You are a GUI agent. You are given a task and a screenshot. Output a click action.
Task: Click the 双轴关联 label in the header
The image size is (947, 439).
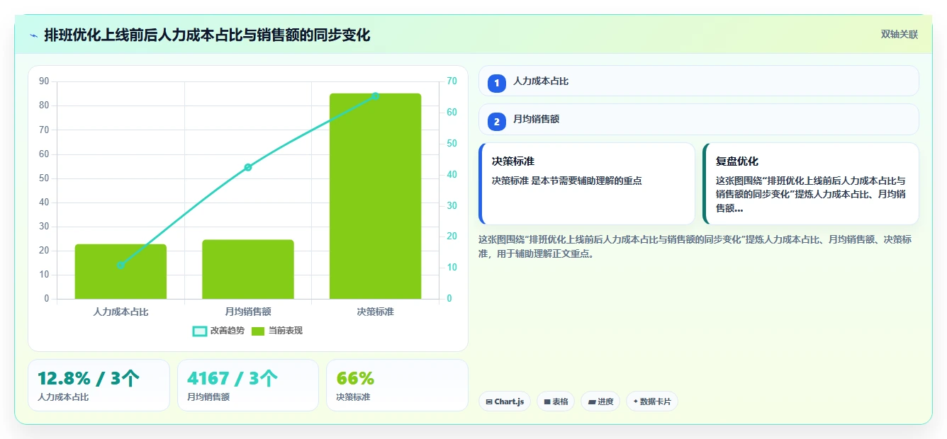coord(900,35)
